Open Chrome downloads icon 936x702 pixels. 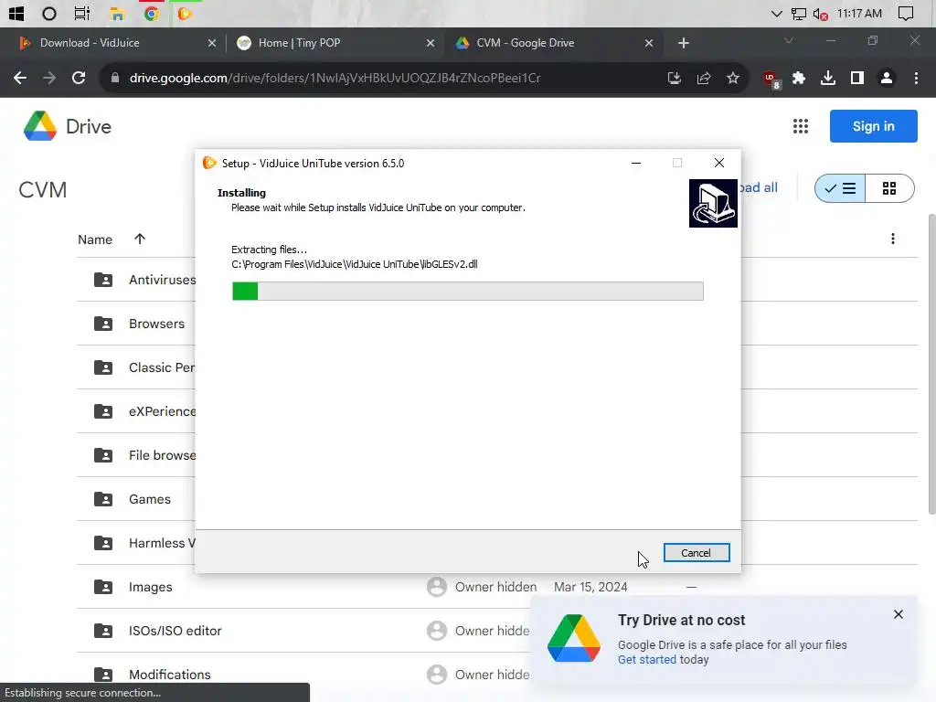[x=828, y=78]
